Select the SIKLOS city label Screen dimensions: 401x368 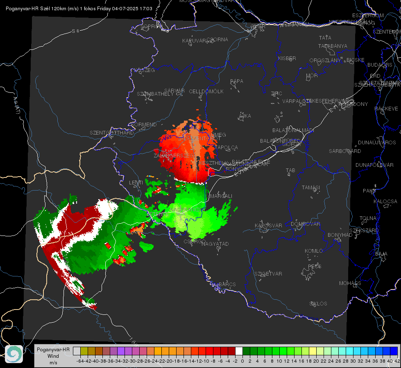318,304
